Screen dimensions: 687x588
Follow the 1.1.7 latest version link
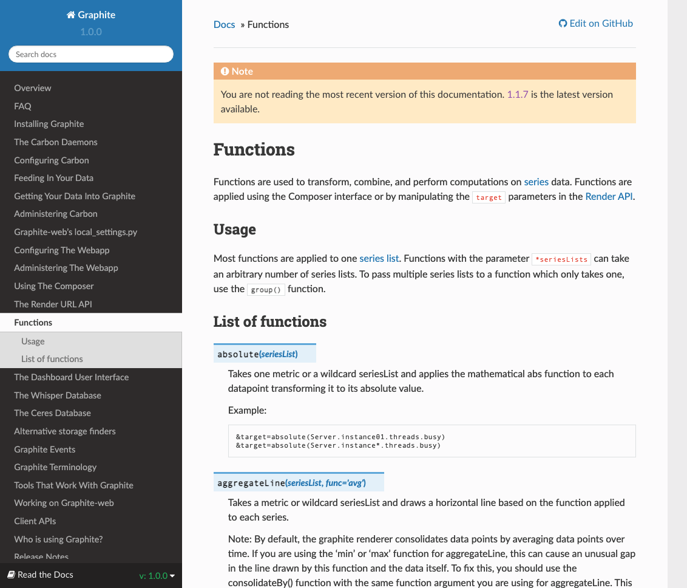(519, 94)
